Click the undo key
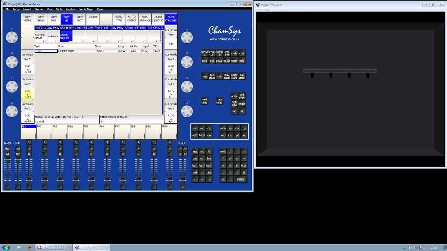Image resolution: width=447 pixels, height=251 pixels. point(223,128)
